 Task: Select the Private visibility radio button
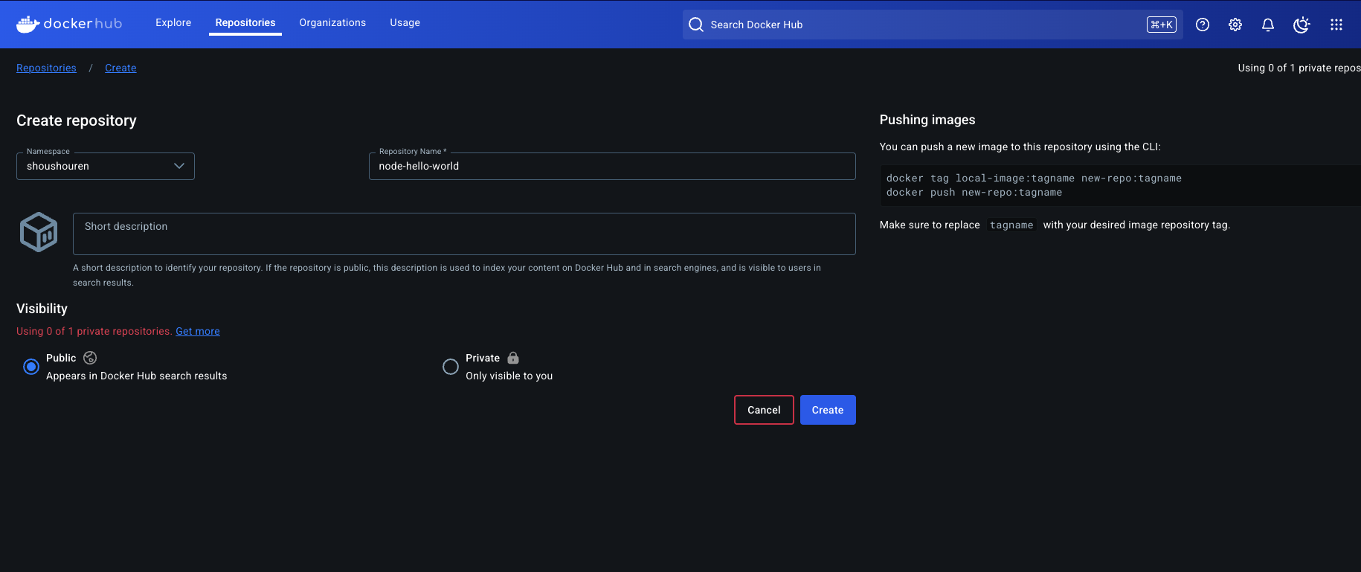pyautogui.click(x=451, y=367)
